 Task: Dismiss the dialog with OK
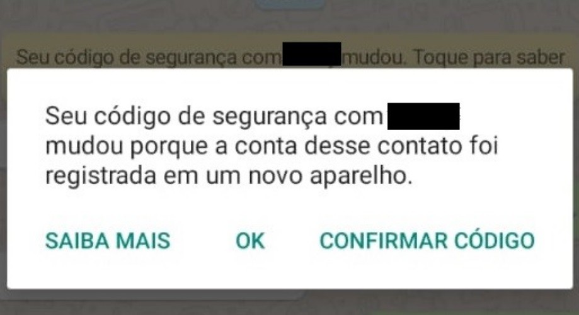click(x=250, y=241)
